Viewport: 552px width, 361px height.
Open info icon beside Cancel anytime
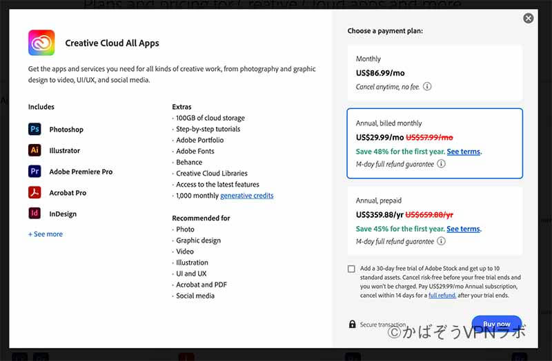[427, 86]
